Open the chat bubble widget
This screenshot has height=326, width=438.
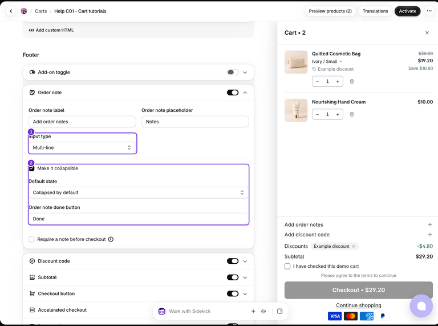tap(421, 306)
